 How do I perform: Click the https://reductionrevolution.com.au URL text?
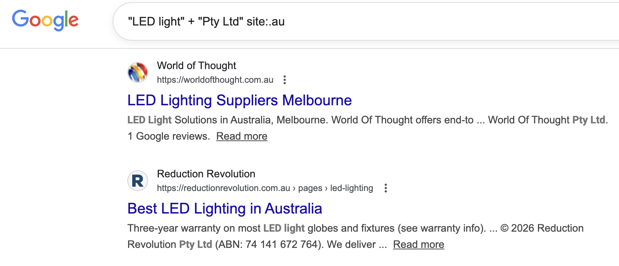[x=223, y=188]
